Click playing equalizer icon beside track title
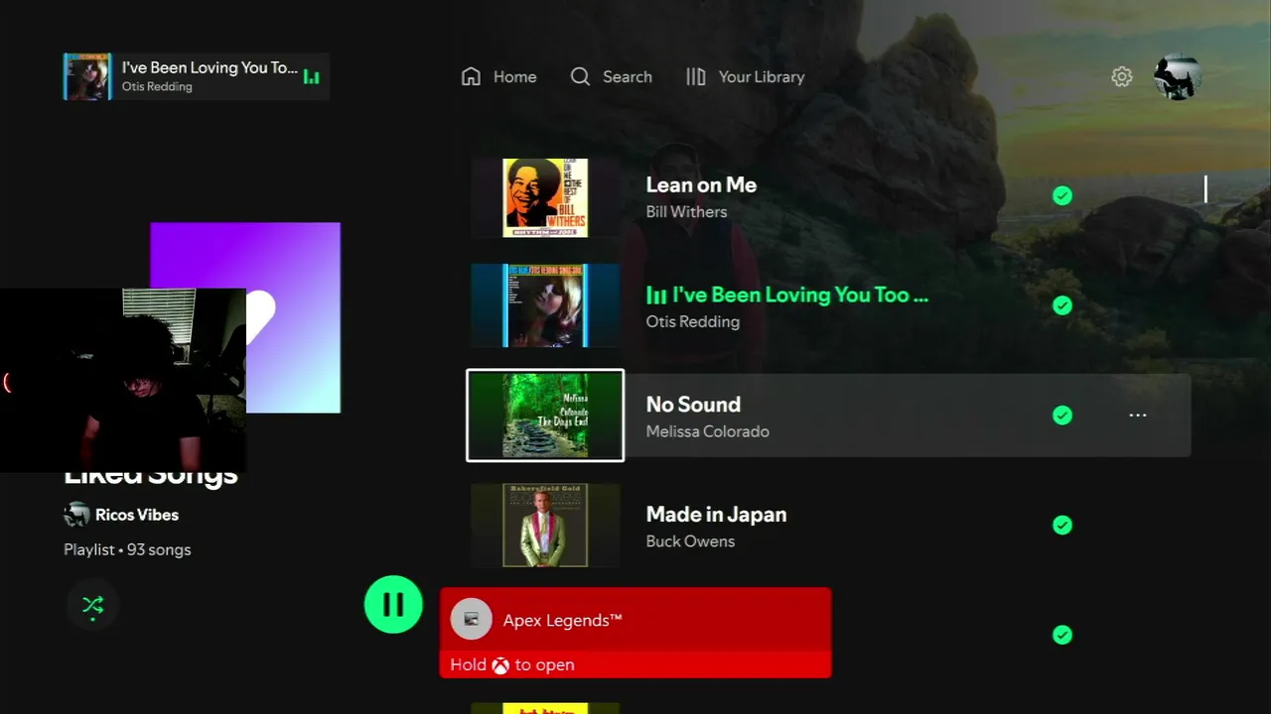The height and width of the screenshot is (714, 1271). click(x=656, y=296)
